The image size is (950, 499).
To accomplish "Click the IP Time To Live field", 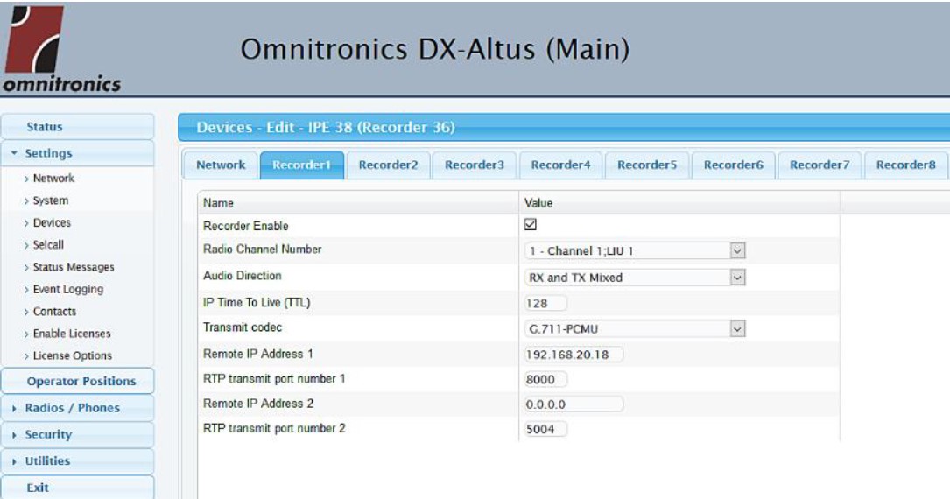I will [545, 304].
